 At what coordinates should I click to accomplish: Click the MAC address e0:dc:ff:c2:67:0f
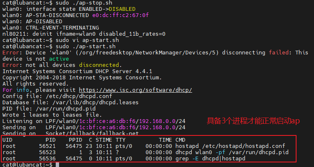coord(121,15)
